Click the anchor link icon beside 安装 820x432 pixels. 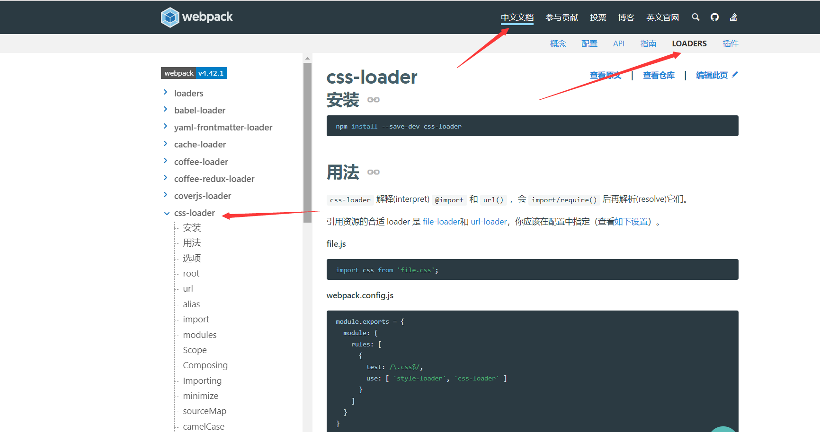click(374, 100)
